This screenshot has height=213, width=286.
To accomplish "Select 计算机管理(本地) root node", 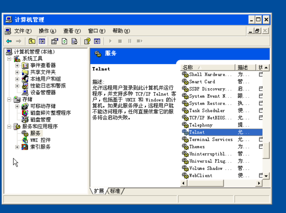I will pyautogui.click(x=34, y=52).
